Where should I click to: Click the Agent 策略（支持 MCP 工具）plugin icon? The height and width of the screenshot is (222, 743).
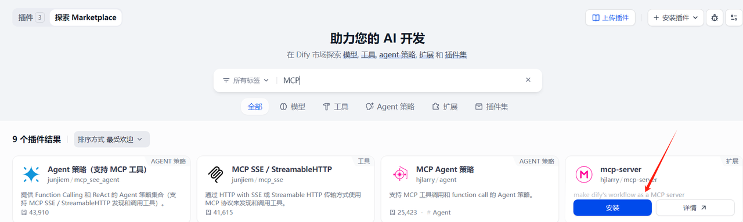coord(31,174)
